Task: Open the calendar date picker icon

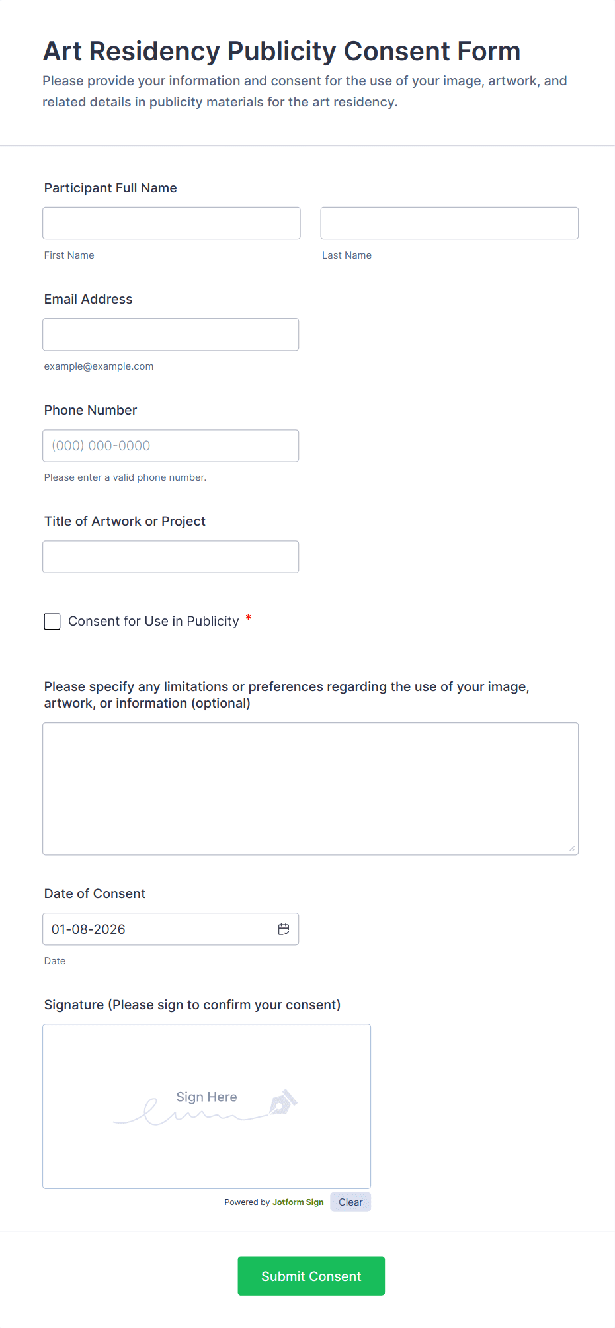Action: tap(284, 929)
